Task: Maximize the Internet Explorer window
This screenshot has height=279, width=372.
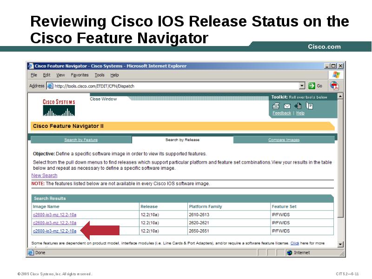Action: click(333, 66)
